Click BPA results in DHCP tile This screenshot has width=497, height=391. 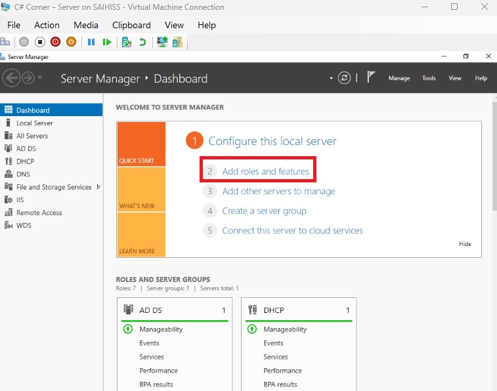point(280,384)
